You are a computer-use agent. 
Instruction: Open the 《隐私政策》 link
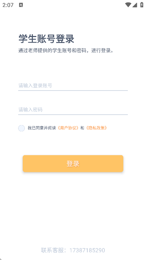coord(96,128)
